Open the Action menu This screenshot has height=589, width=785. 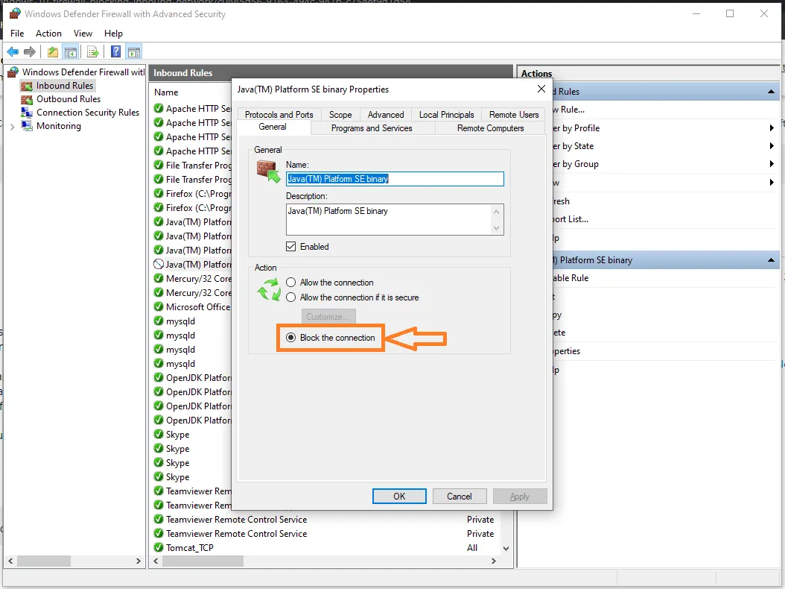click(48, 33)
